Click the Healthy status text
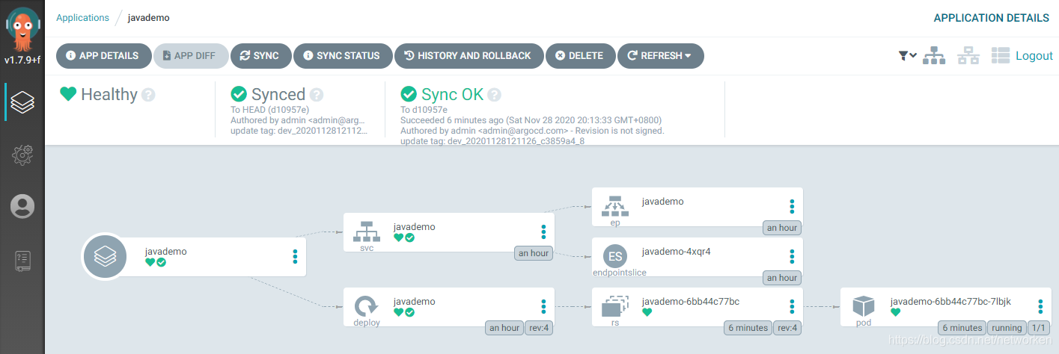Screen dimensions: 1059x354 pos(109,95)
